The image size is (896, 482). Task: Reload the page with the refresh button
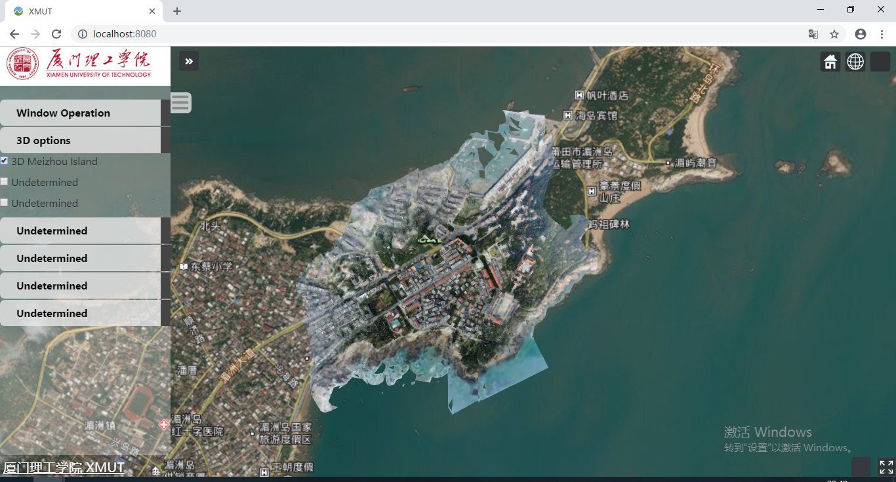[56, 33]
